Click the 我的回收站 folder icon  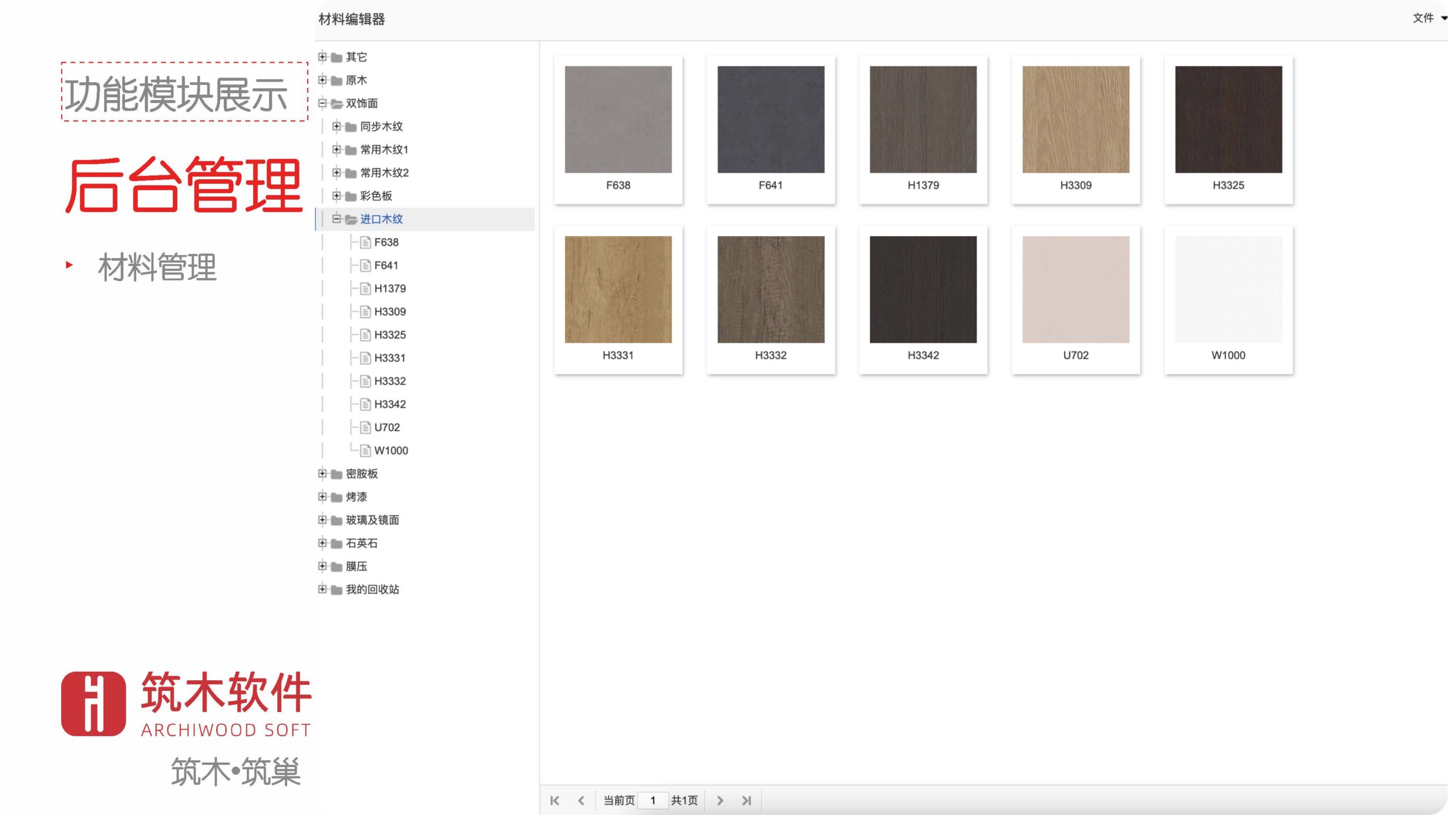pos(337,590)
